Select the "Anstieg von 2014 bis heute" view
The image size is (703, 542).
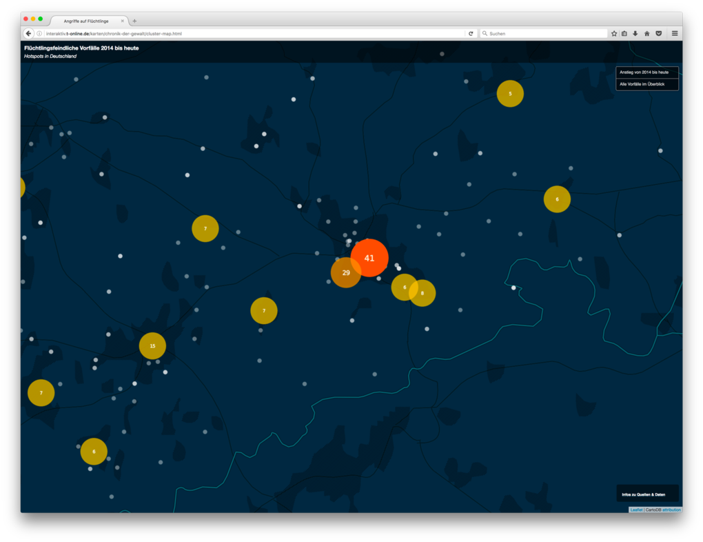click(x=646, y=72)
